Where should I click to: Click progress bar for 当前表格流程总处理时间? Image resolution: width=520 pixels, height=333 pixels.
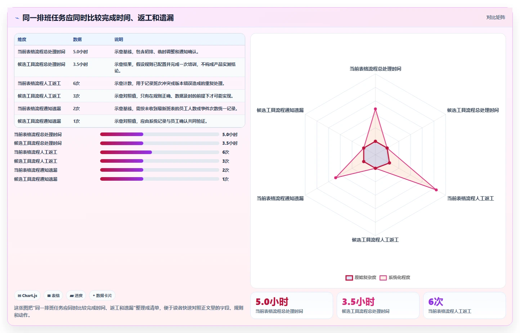160,134
